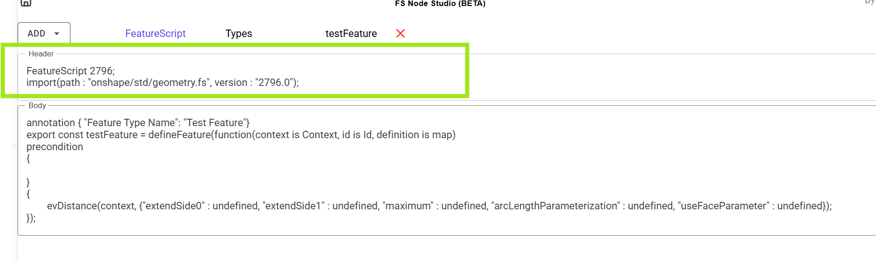Click the precondition keyword
This screenshot has width=876, height=262.
point(55,146)
